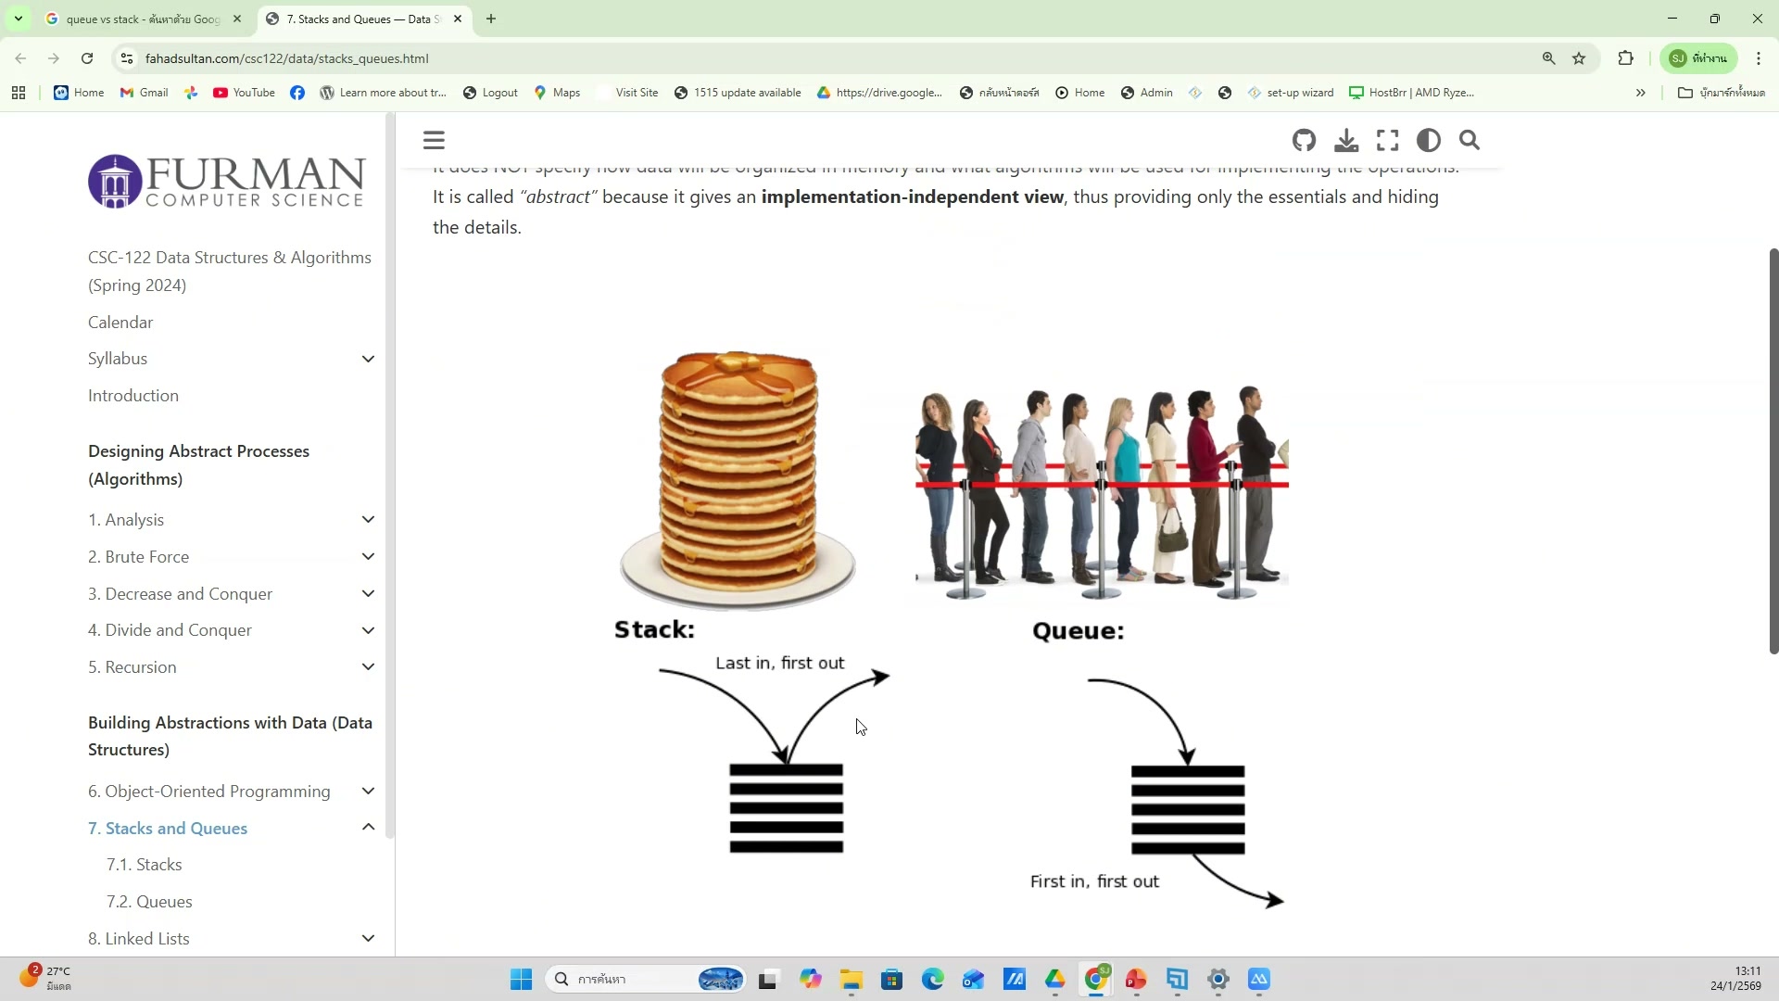
Task: Click the page vertical scrollbar thumb
Action: tap(1773, 450)
